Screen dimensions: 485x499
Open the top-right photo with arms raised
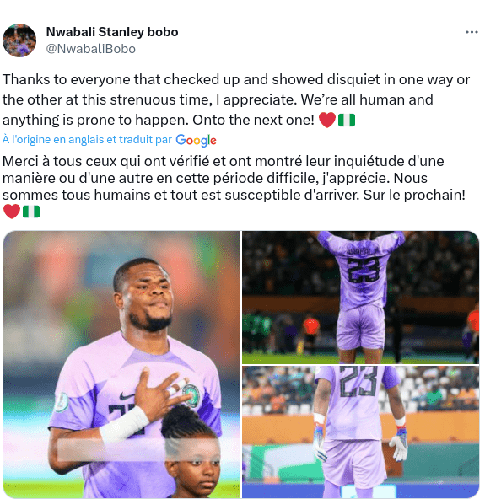pos(360,298)
